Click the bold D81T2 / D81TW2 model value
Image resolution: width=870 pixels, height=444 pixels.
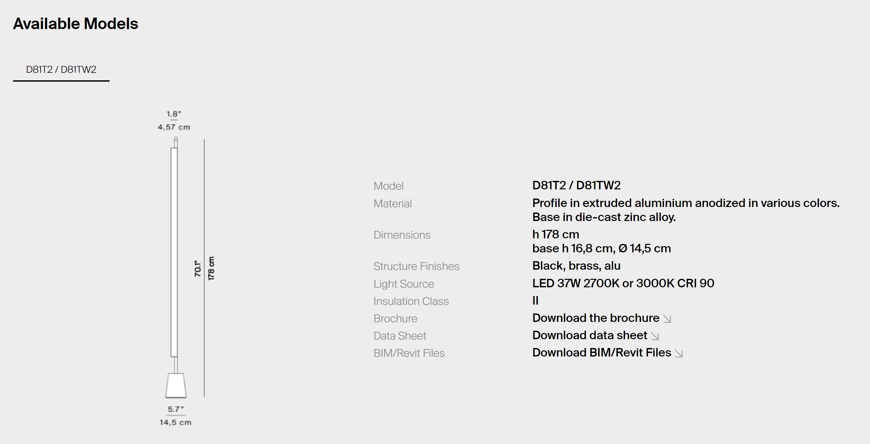click(x=576, y=185)
